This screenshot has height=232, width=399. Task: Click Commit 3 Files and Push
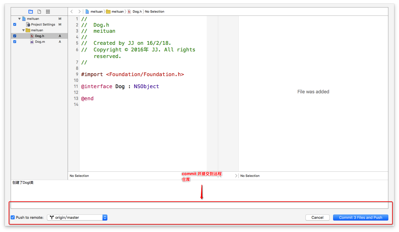click(361, 217)
